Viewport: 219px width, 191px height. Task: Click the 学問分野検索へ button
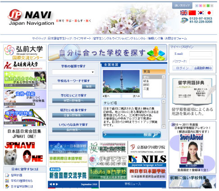click(73, 101)
